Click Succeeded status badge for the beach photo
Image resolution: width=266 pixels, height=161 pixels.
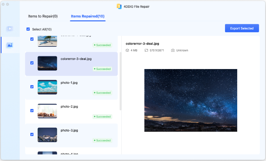(102, 45)
